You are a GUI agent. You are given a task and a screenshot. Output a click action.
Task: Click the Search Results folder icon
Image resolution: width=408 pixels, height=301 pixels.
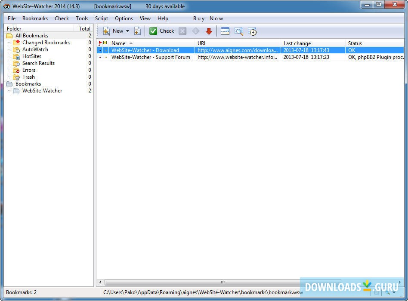pos(16,63)
